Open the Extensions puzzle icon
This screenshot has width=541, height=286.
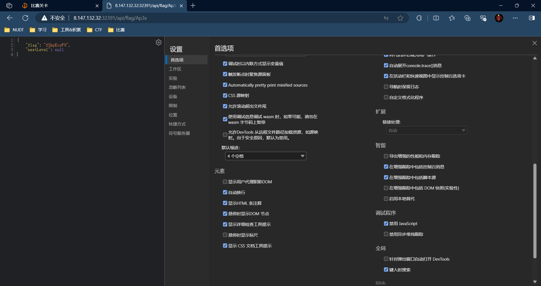(419, 18)
